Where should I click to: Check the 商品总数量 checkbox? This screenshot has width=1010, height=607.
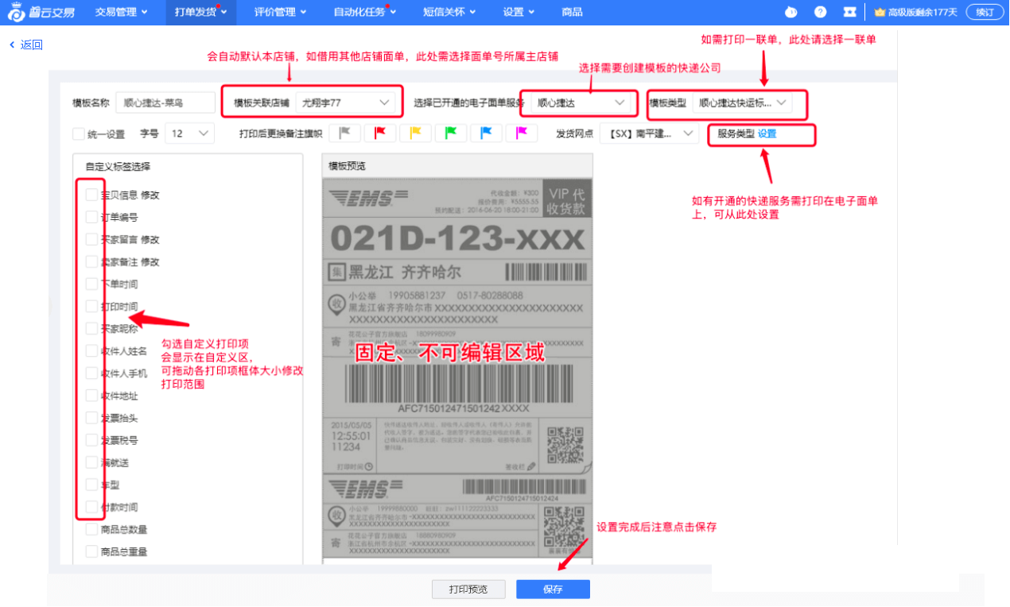point(91,529)
